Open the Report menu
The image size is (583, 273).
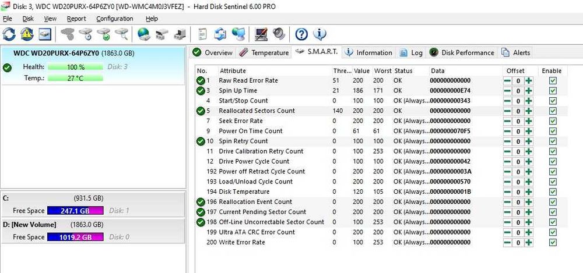click(76, 19)
